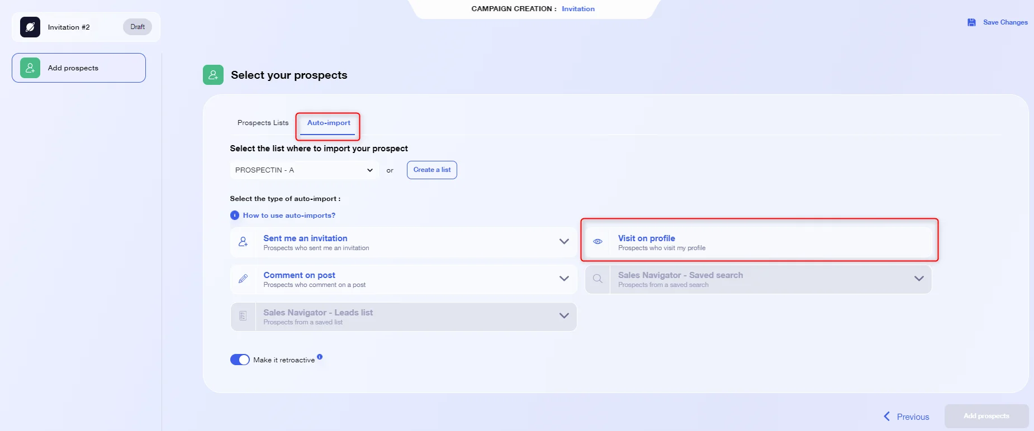The width and height of the screenshot is (1034, 431).
Task: Switch to the Prospects Lists tab
Action: pos(263,123)
